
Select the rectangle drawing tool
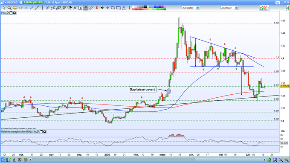click(119, 8)
